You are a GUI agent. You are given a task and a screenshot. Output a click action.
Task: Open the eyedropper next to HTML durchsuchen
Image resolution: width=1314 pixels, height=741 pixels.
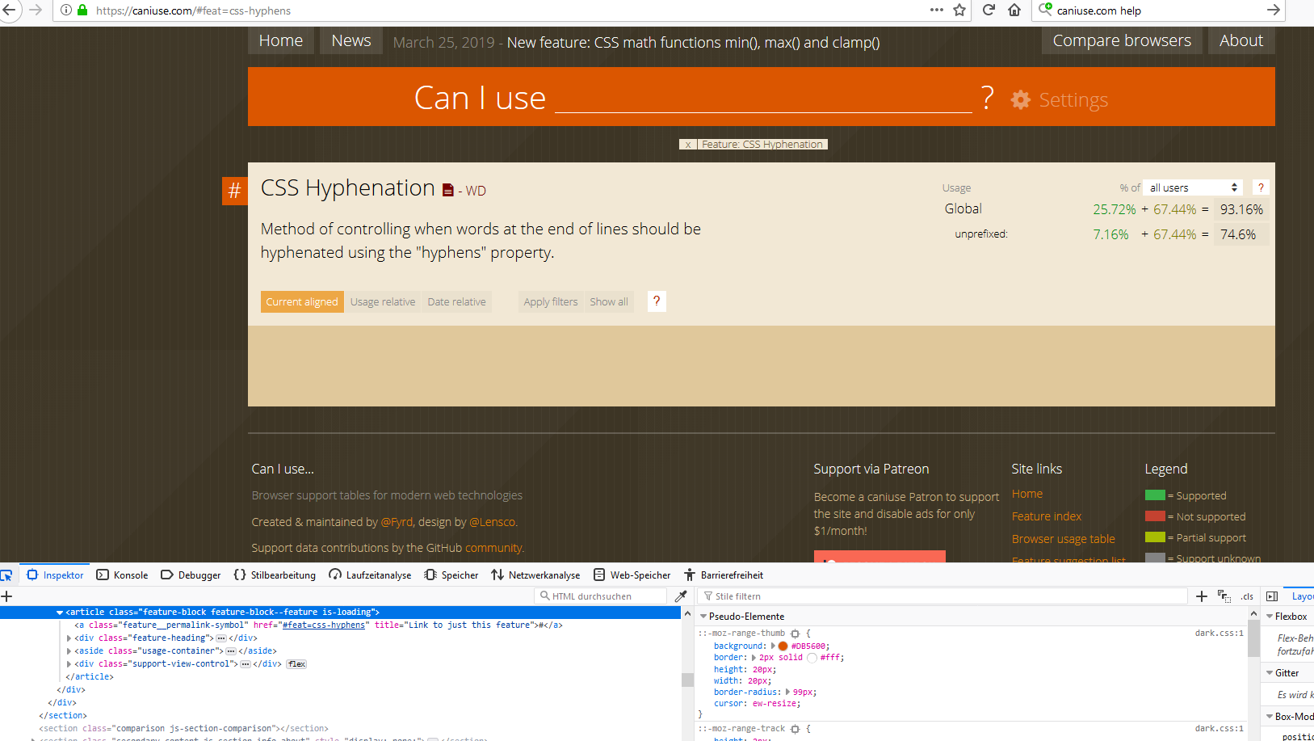click(681, 596)
